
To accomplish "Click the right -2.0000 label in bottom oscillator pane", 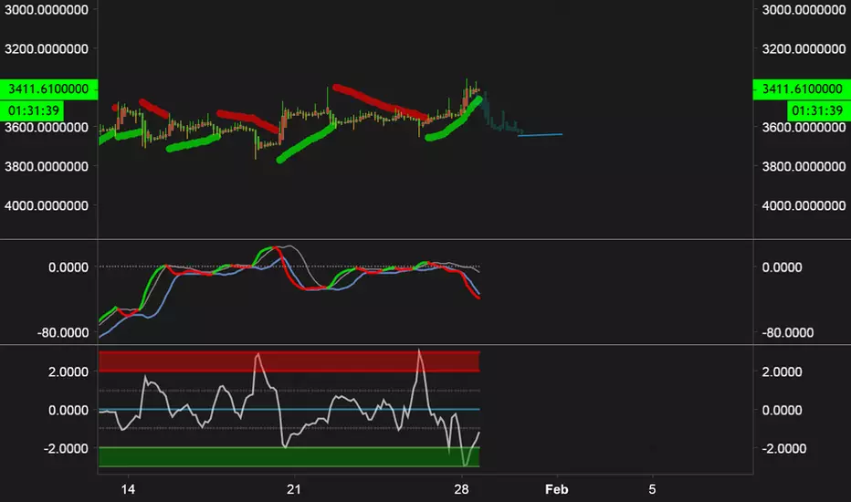I will (784, 448).
